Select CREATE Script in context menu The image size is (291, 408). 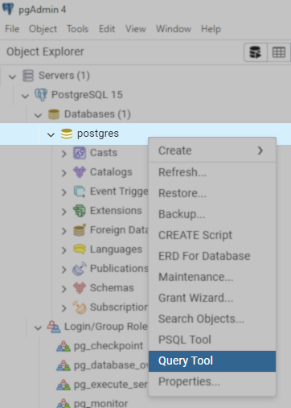(x=212, y=235)
